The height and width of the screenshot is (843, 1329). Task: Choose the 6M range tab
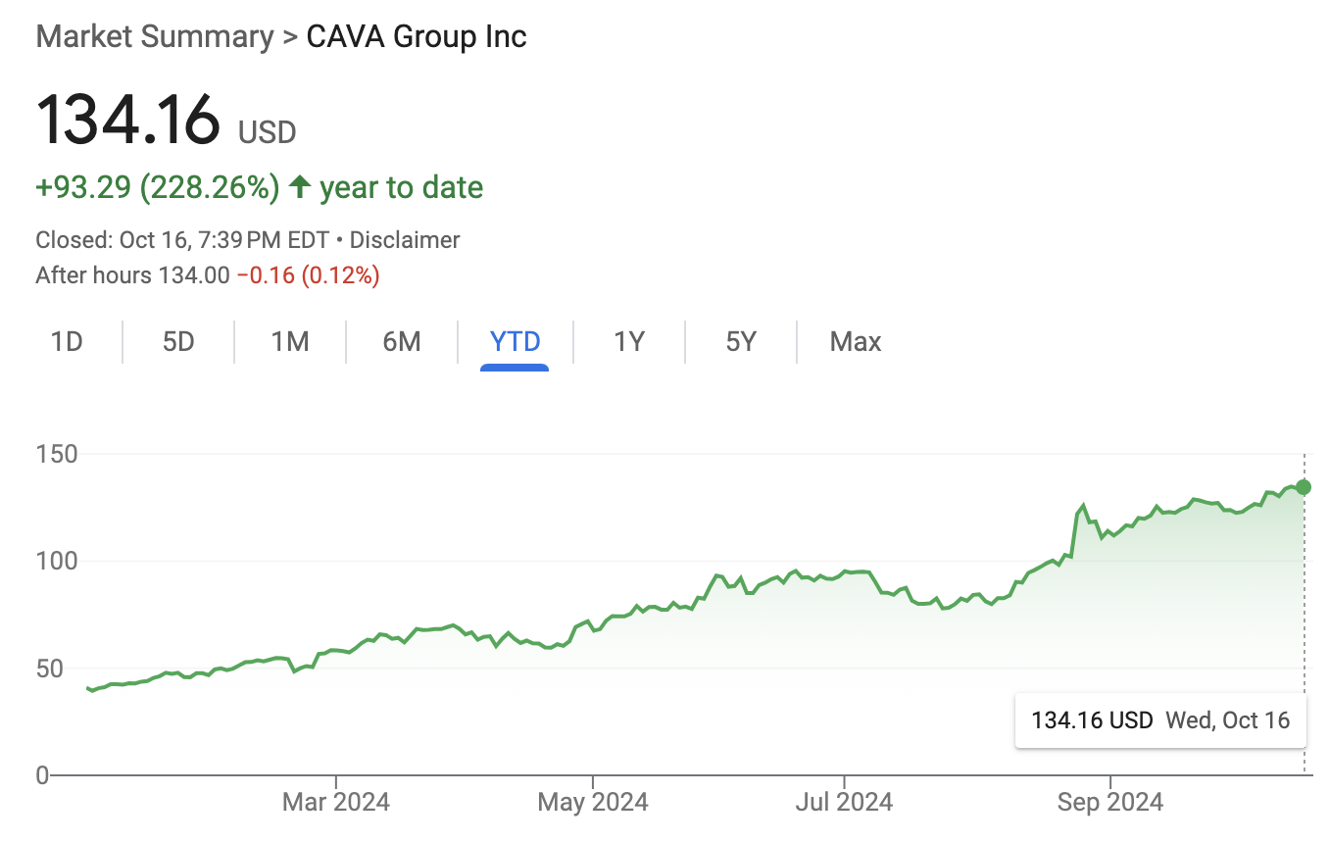coord(402,341)
